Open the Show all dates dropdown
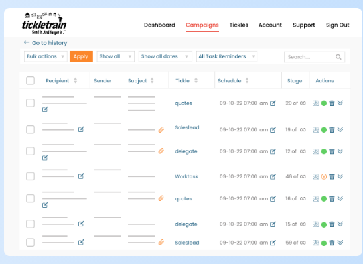 pyautogui.click(x=165, y=56)
